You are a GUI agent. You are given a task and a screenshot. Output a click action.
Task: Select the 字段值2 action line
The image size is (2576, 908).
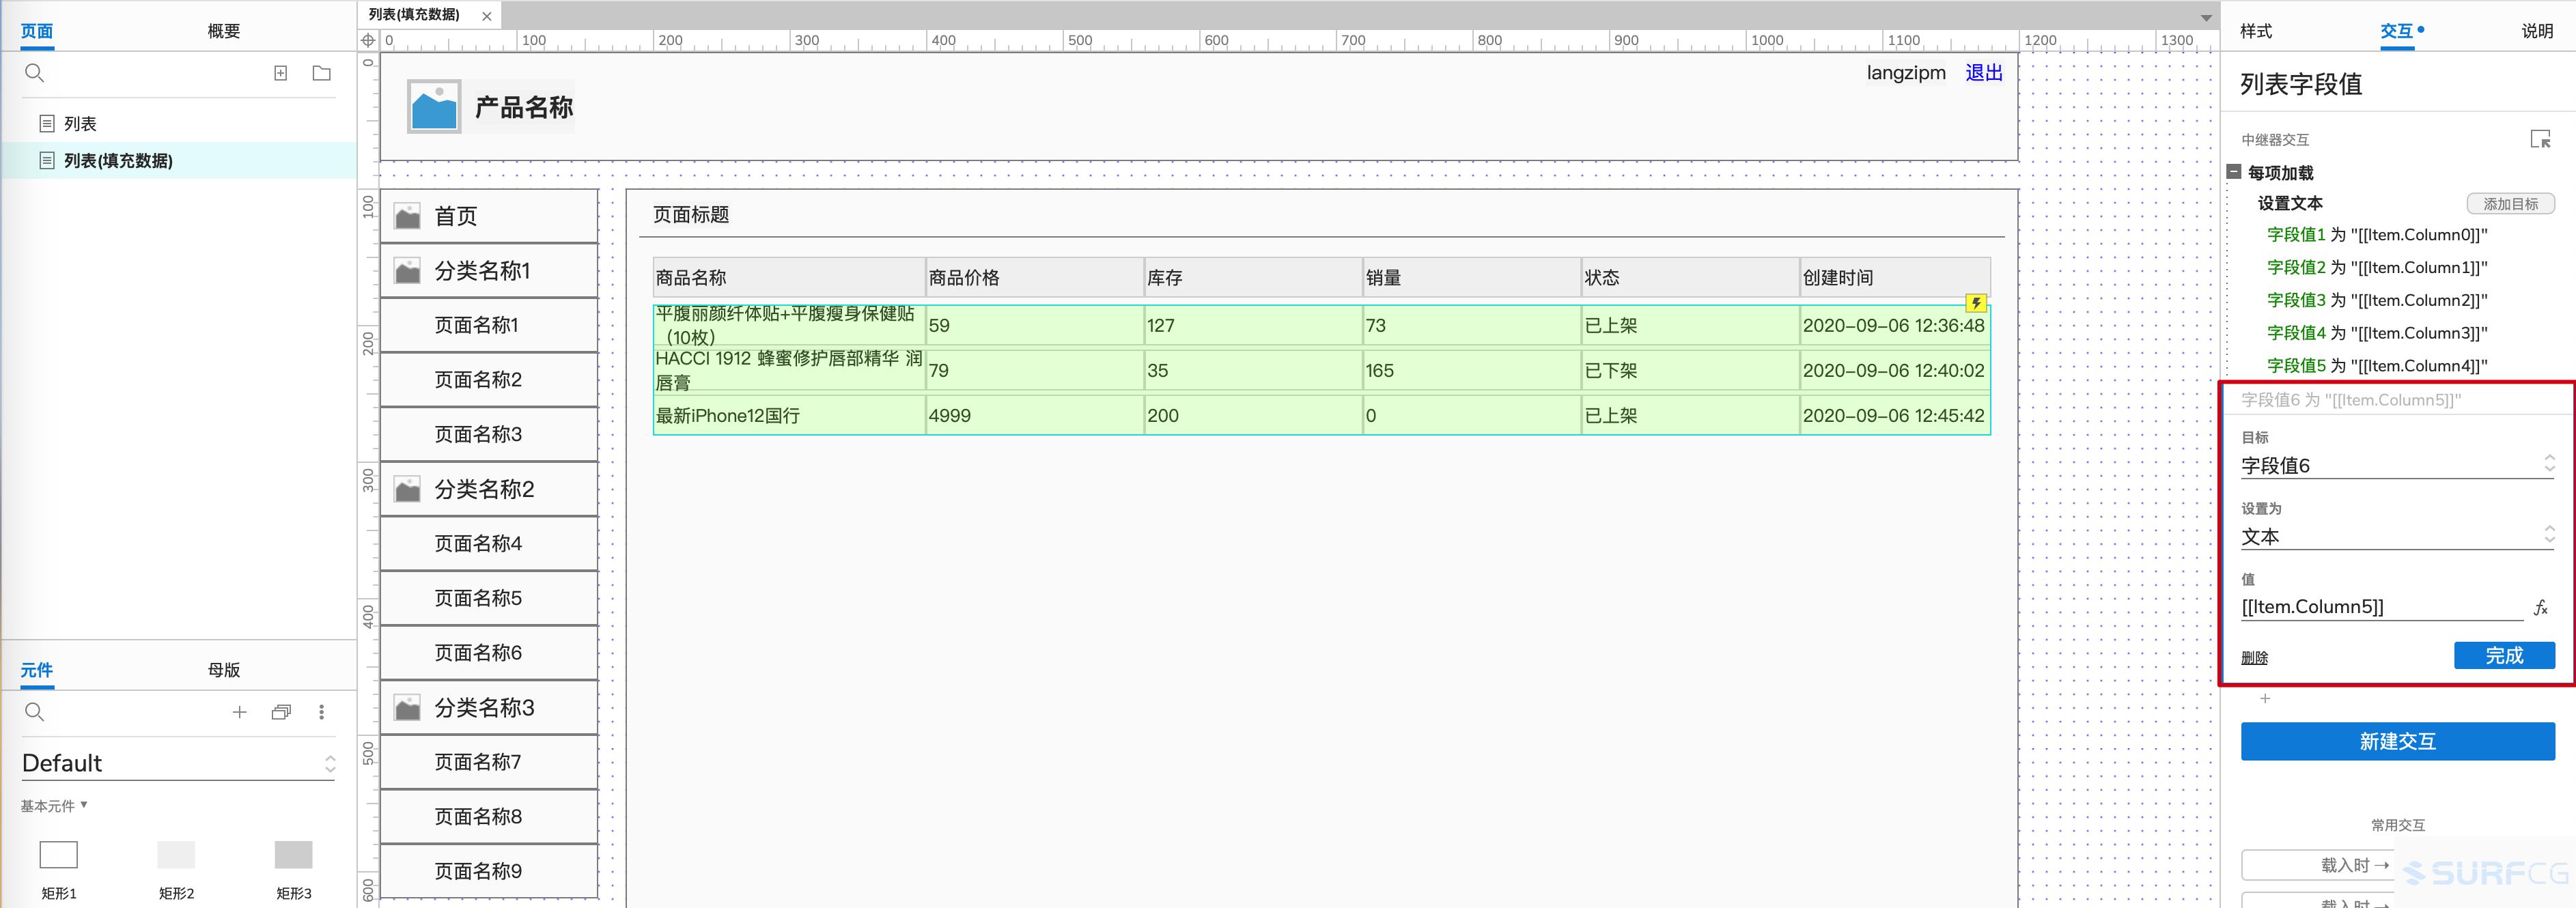(x=2376, y=267)
